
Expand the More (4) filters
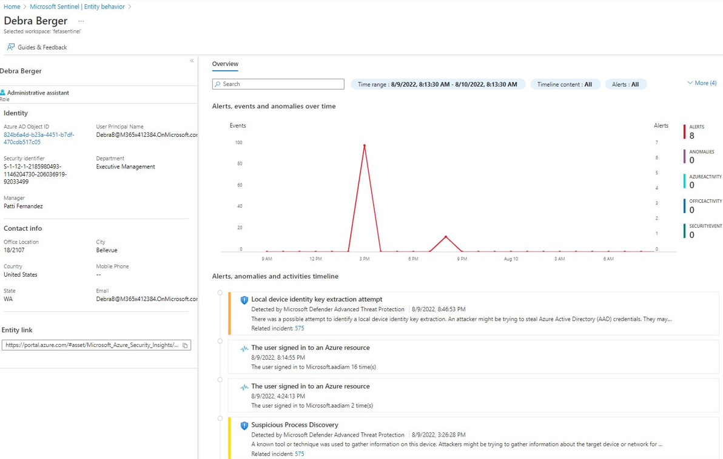click(702, 83)
